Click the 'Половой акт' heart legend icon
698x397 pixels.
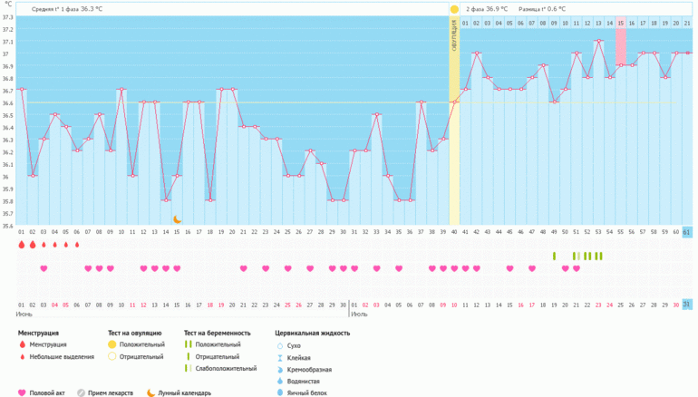pyautogui.click(x=22, y=392)
